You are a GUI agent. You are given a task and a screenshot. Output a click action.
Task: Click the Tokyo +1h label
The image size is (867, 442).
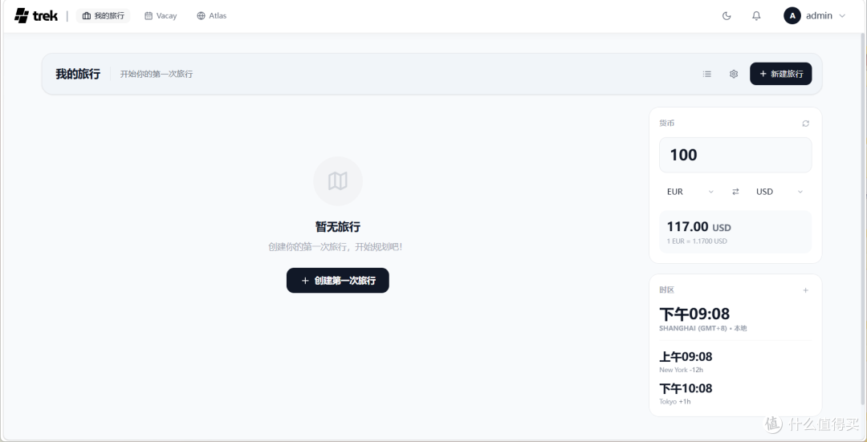click(674, 402)
